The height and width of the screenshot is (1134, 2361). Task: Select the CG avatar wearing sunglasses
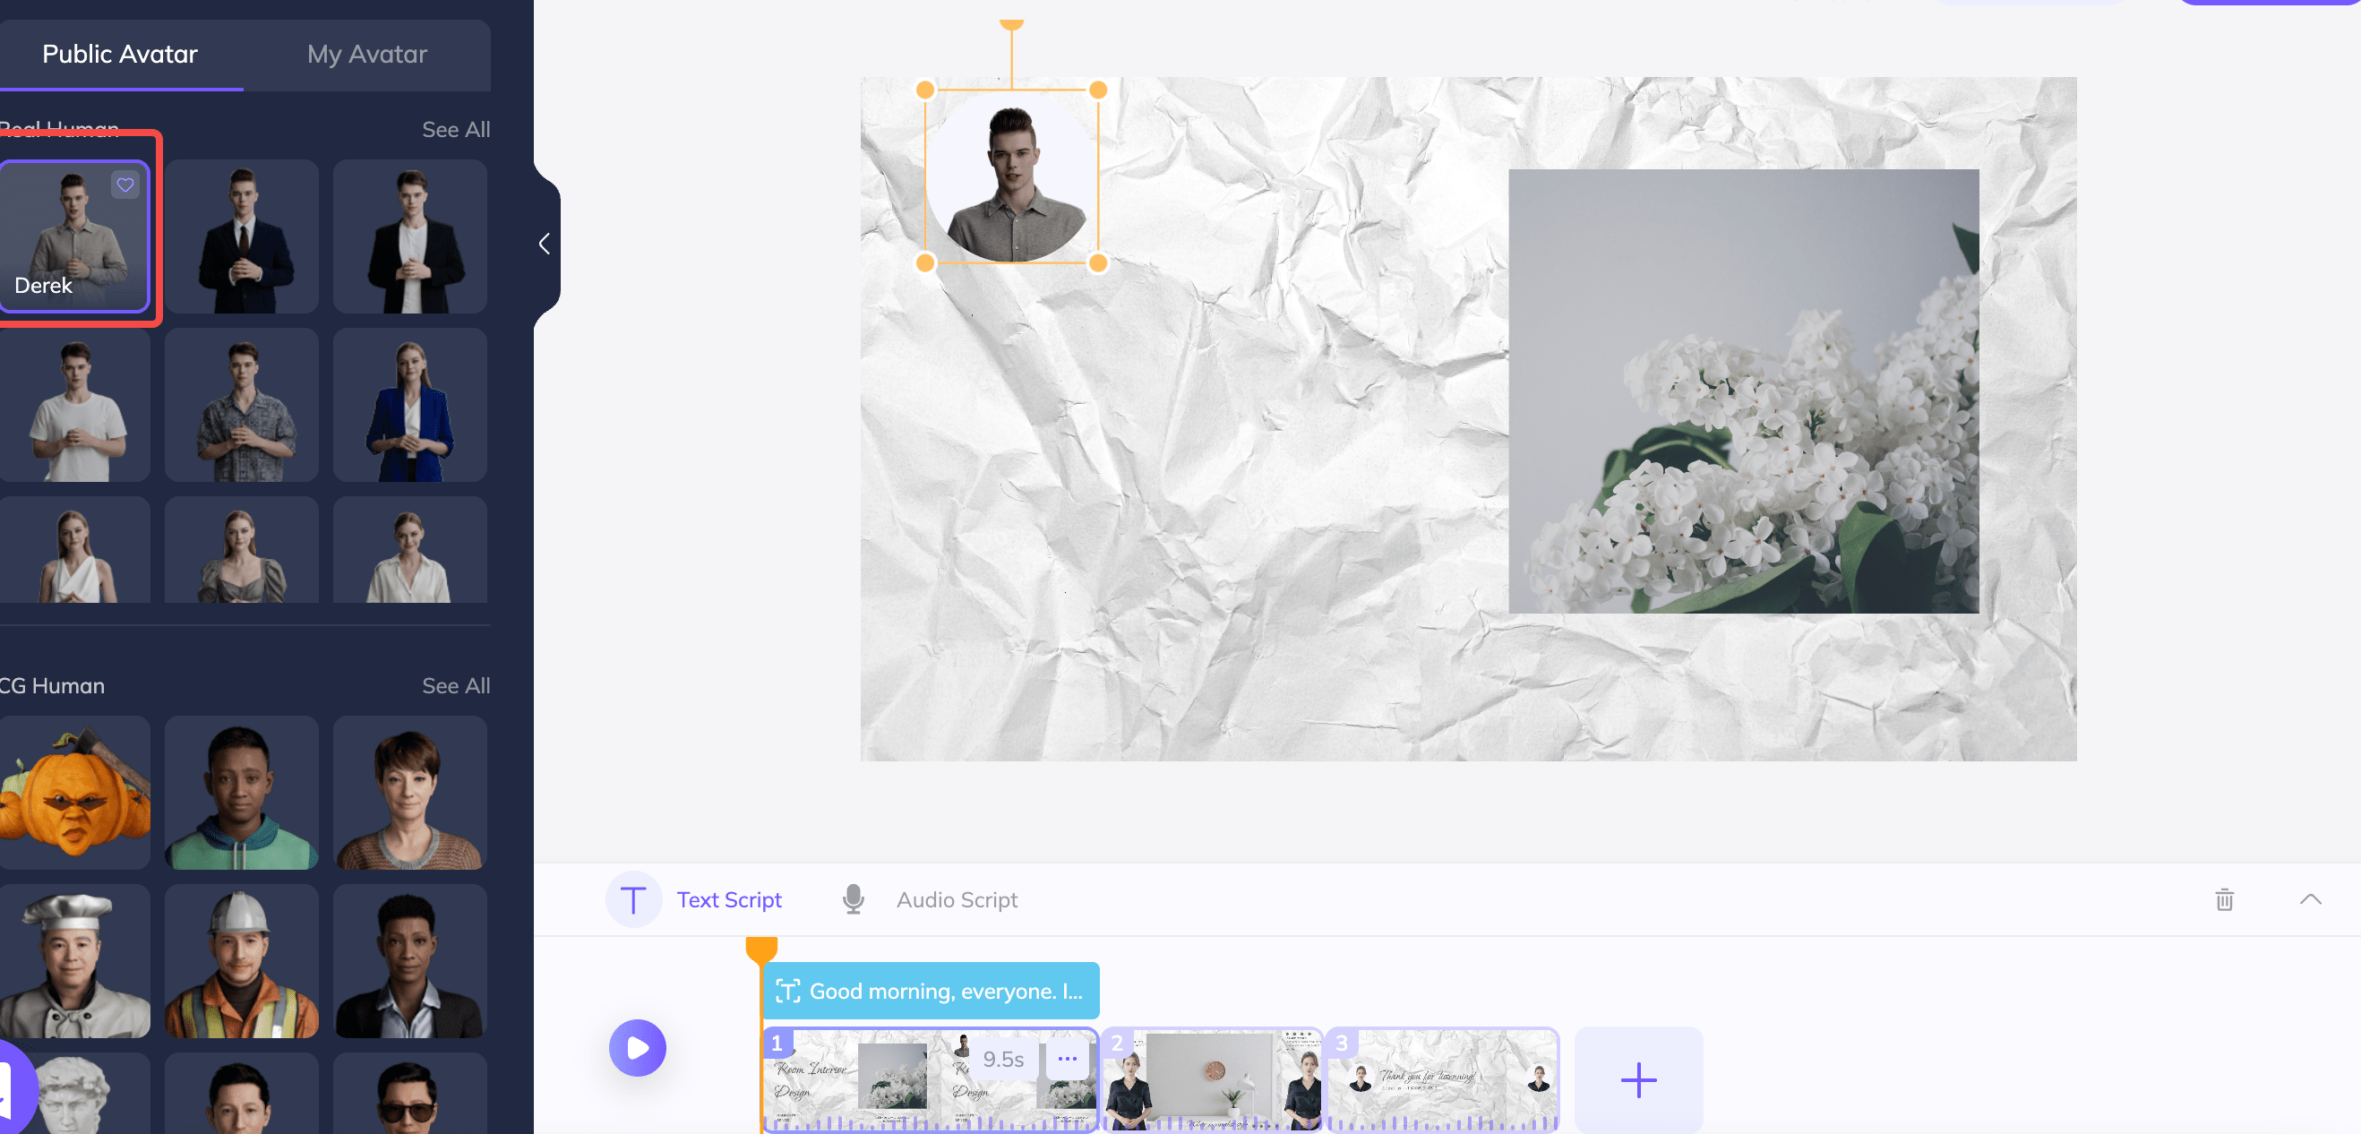(x=409, y=1094)
